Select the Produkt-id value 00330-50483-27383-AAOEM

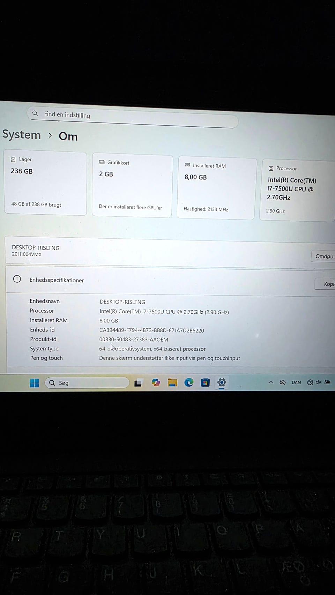pyautogui.click(x=134, y=339)
